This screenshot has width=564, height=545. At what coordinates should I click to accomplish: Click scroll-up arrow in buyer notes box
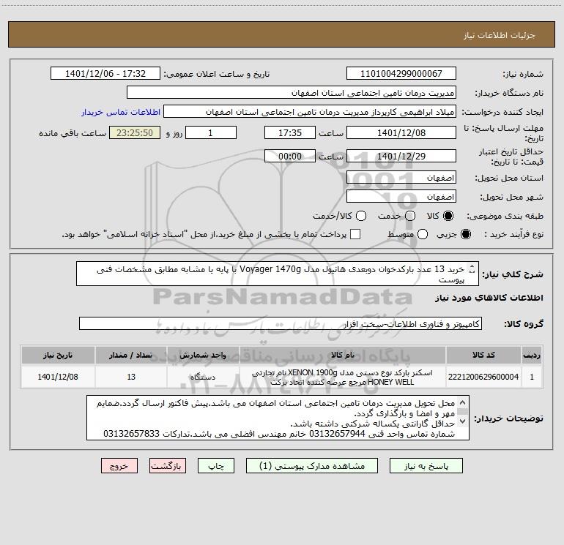[463, 402]
